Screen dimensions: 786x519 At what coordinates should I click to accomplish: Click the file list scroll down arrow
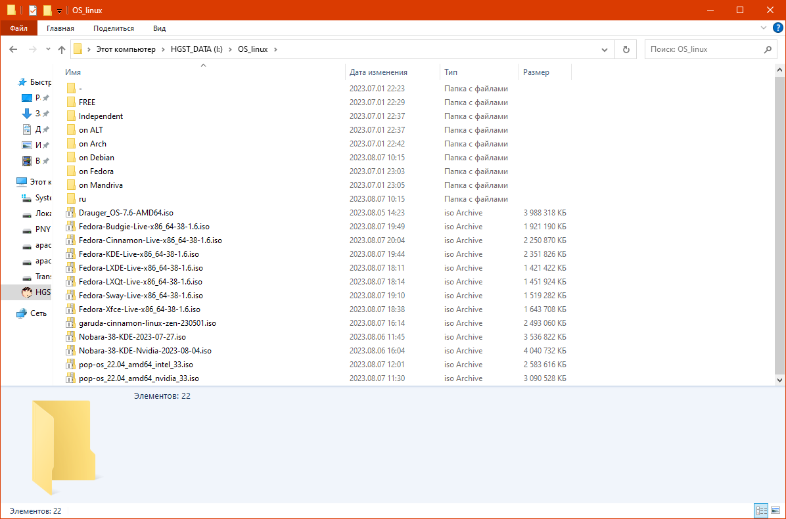[779, 380]
